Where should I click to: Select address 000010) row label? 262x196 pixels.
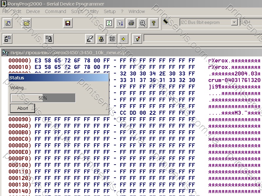pyautogui.click(x=20, y=67)
